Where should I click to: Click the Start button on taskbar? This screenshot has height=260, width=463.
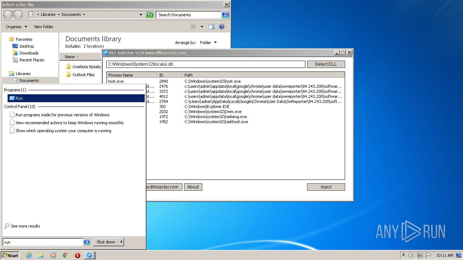click(10, 255)
